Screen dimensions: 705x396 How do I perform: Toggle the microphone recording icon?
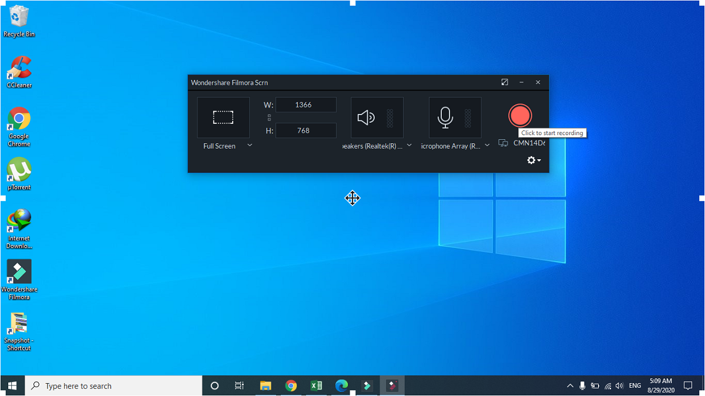coord(445,118)
